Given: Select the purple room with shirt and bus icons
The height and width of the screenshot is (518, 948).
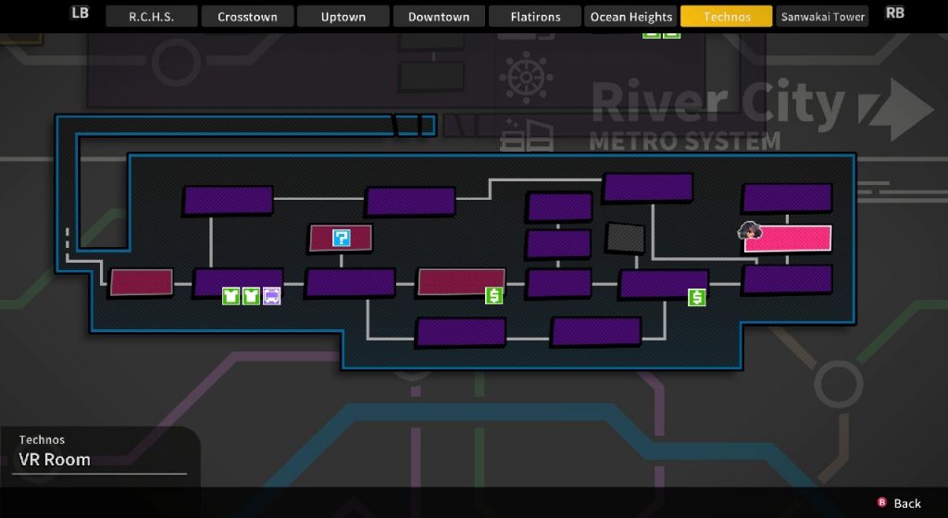Looking at the screenshot, I should tap(238, 283).
